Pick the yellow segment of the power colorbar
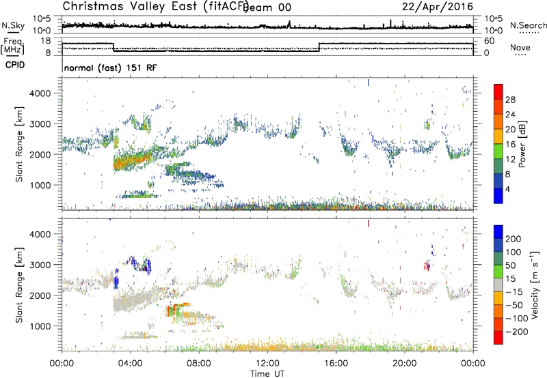 click(x=498, y=136)
